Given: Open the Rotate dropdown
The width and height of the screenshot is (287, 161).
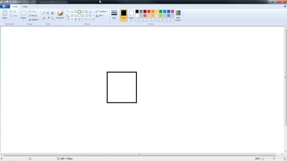Looking at the screenshot, I should 34,20.
